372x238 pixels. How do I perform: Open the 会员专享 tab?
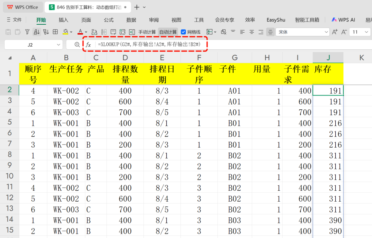[x=225, y=20]
